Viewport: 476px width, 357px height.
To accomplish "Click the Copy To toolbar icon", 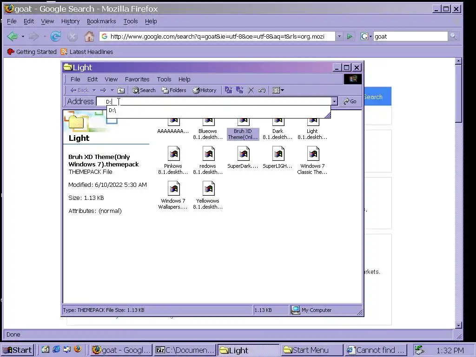I will (x=240, y=90).
